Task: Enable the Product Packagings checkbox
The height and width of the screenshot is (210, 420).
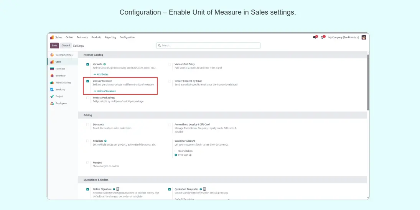Action: pyautogui.click(x=88, y=98)
